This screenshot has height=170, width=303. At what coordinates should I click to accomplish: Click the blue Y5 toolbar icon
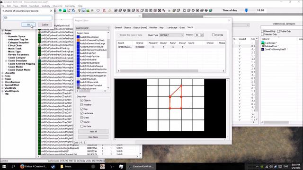click(73, 10)
